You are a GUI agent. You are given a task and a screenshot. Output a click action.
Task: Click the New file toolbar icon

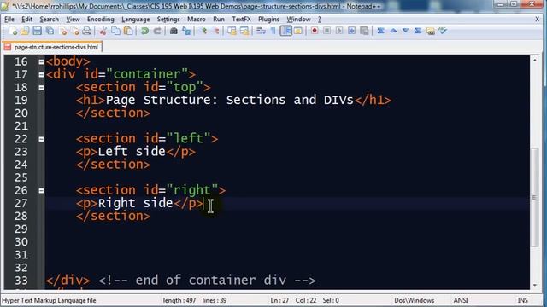(x=14, y=32)
